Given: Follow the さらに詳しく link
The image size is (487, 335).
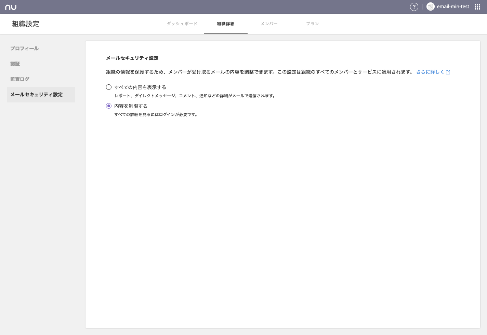Looking at the screenshot, I should (430, 72).
